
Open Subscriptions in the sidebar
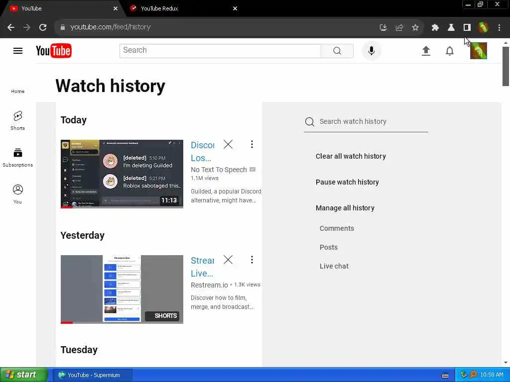coord(17,158)
